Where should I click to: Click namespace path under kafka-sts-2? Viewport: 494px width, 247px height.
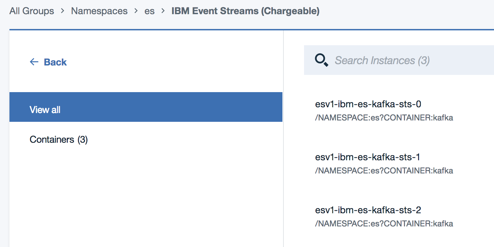384,223
